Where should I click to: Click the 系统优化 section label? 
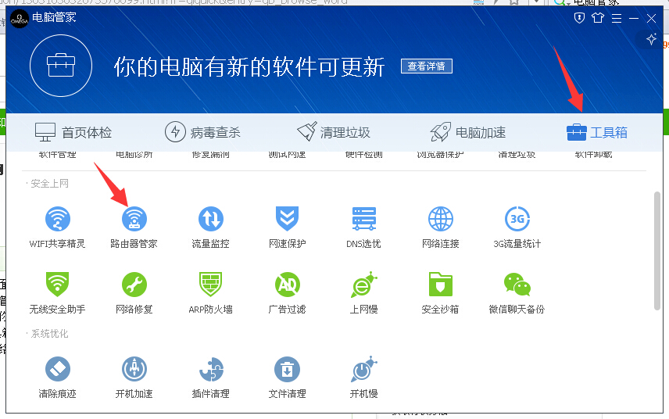pyautogui.click(x=49, y=334)
